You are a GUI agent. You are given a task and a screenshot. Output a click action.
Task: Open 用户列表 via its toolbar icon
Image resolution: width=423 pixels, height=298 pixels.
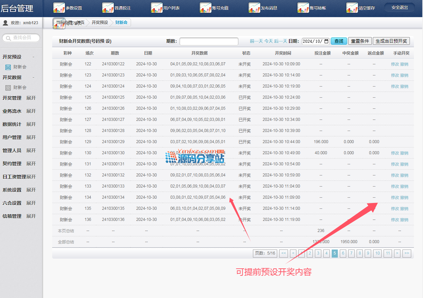157,7
